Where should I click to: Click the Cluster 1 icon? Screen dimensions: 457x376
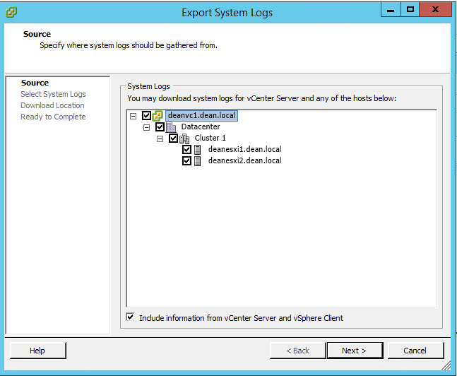pyautogui.click(x=184, y=139)
